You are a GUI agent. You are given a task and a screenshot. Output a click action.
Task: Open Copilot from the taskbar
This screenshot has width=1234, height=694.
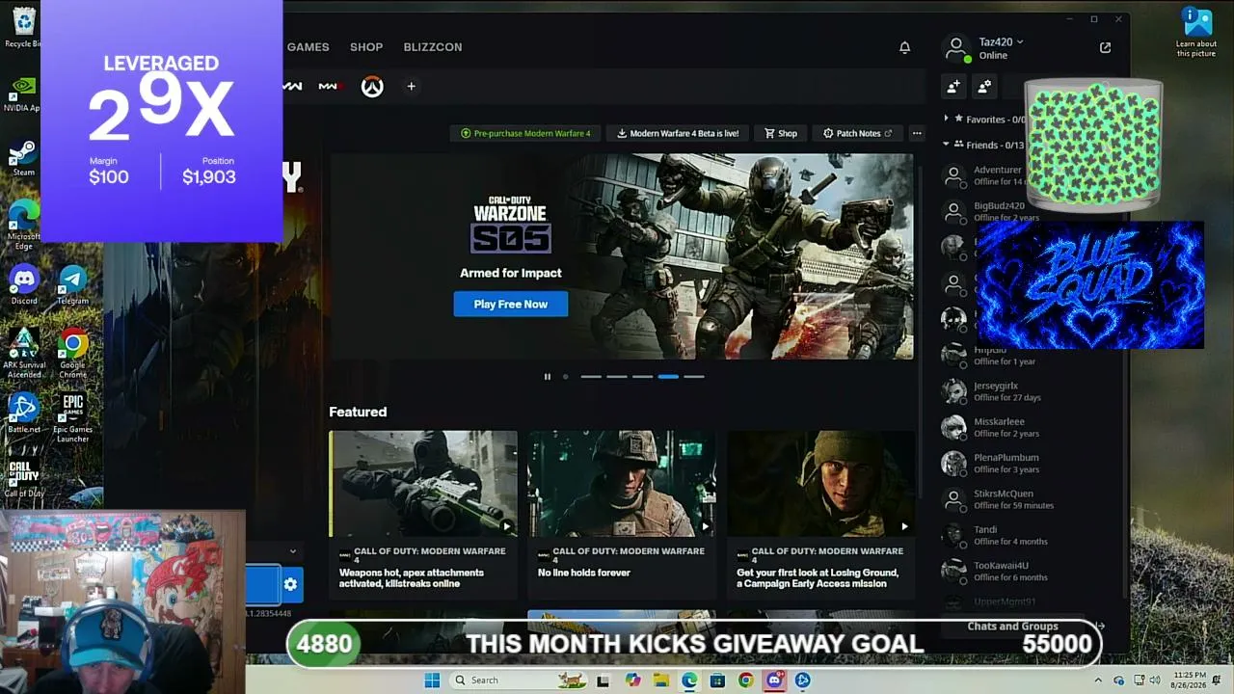tap(632, 681)
